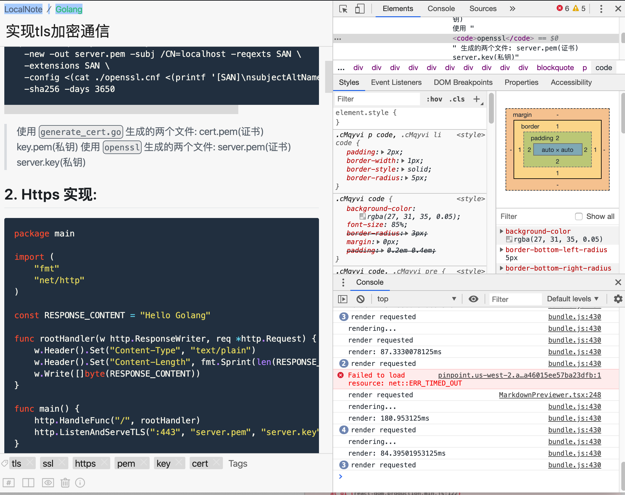The height and width of the screenshot is (495, 625).
Task: Toggle note preview with the eye icon
Action: [x=48, y=483]
